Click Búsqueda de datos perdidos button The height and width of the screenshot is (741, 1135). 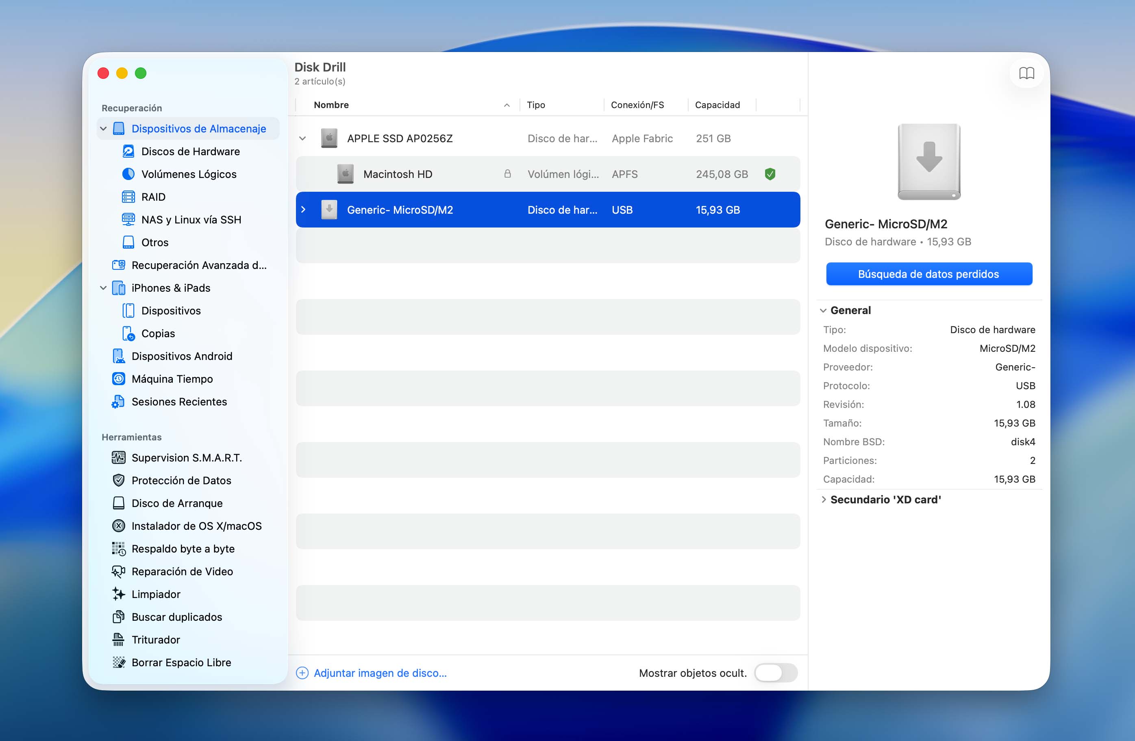[928, 274]
